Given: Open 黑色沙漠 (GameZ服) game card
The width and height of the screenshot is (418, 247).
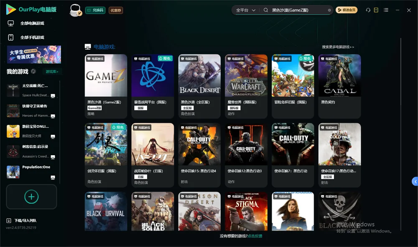Looking at the screenshot, I should tap(106, 86).
